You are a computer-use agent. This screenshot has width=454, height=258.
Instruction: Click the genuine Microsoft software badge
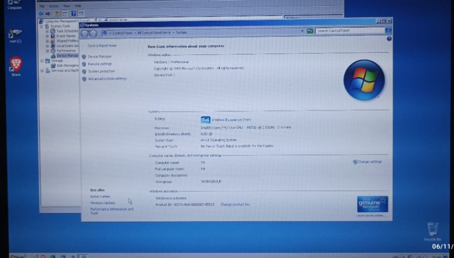click(373, 204)
